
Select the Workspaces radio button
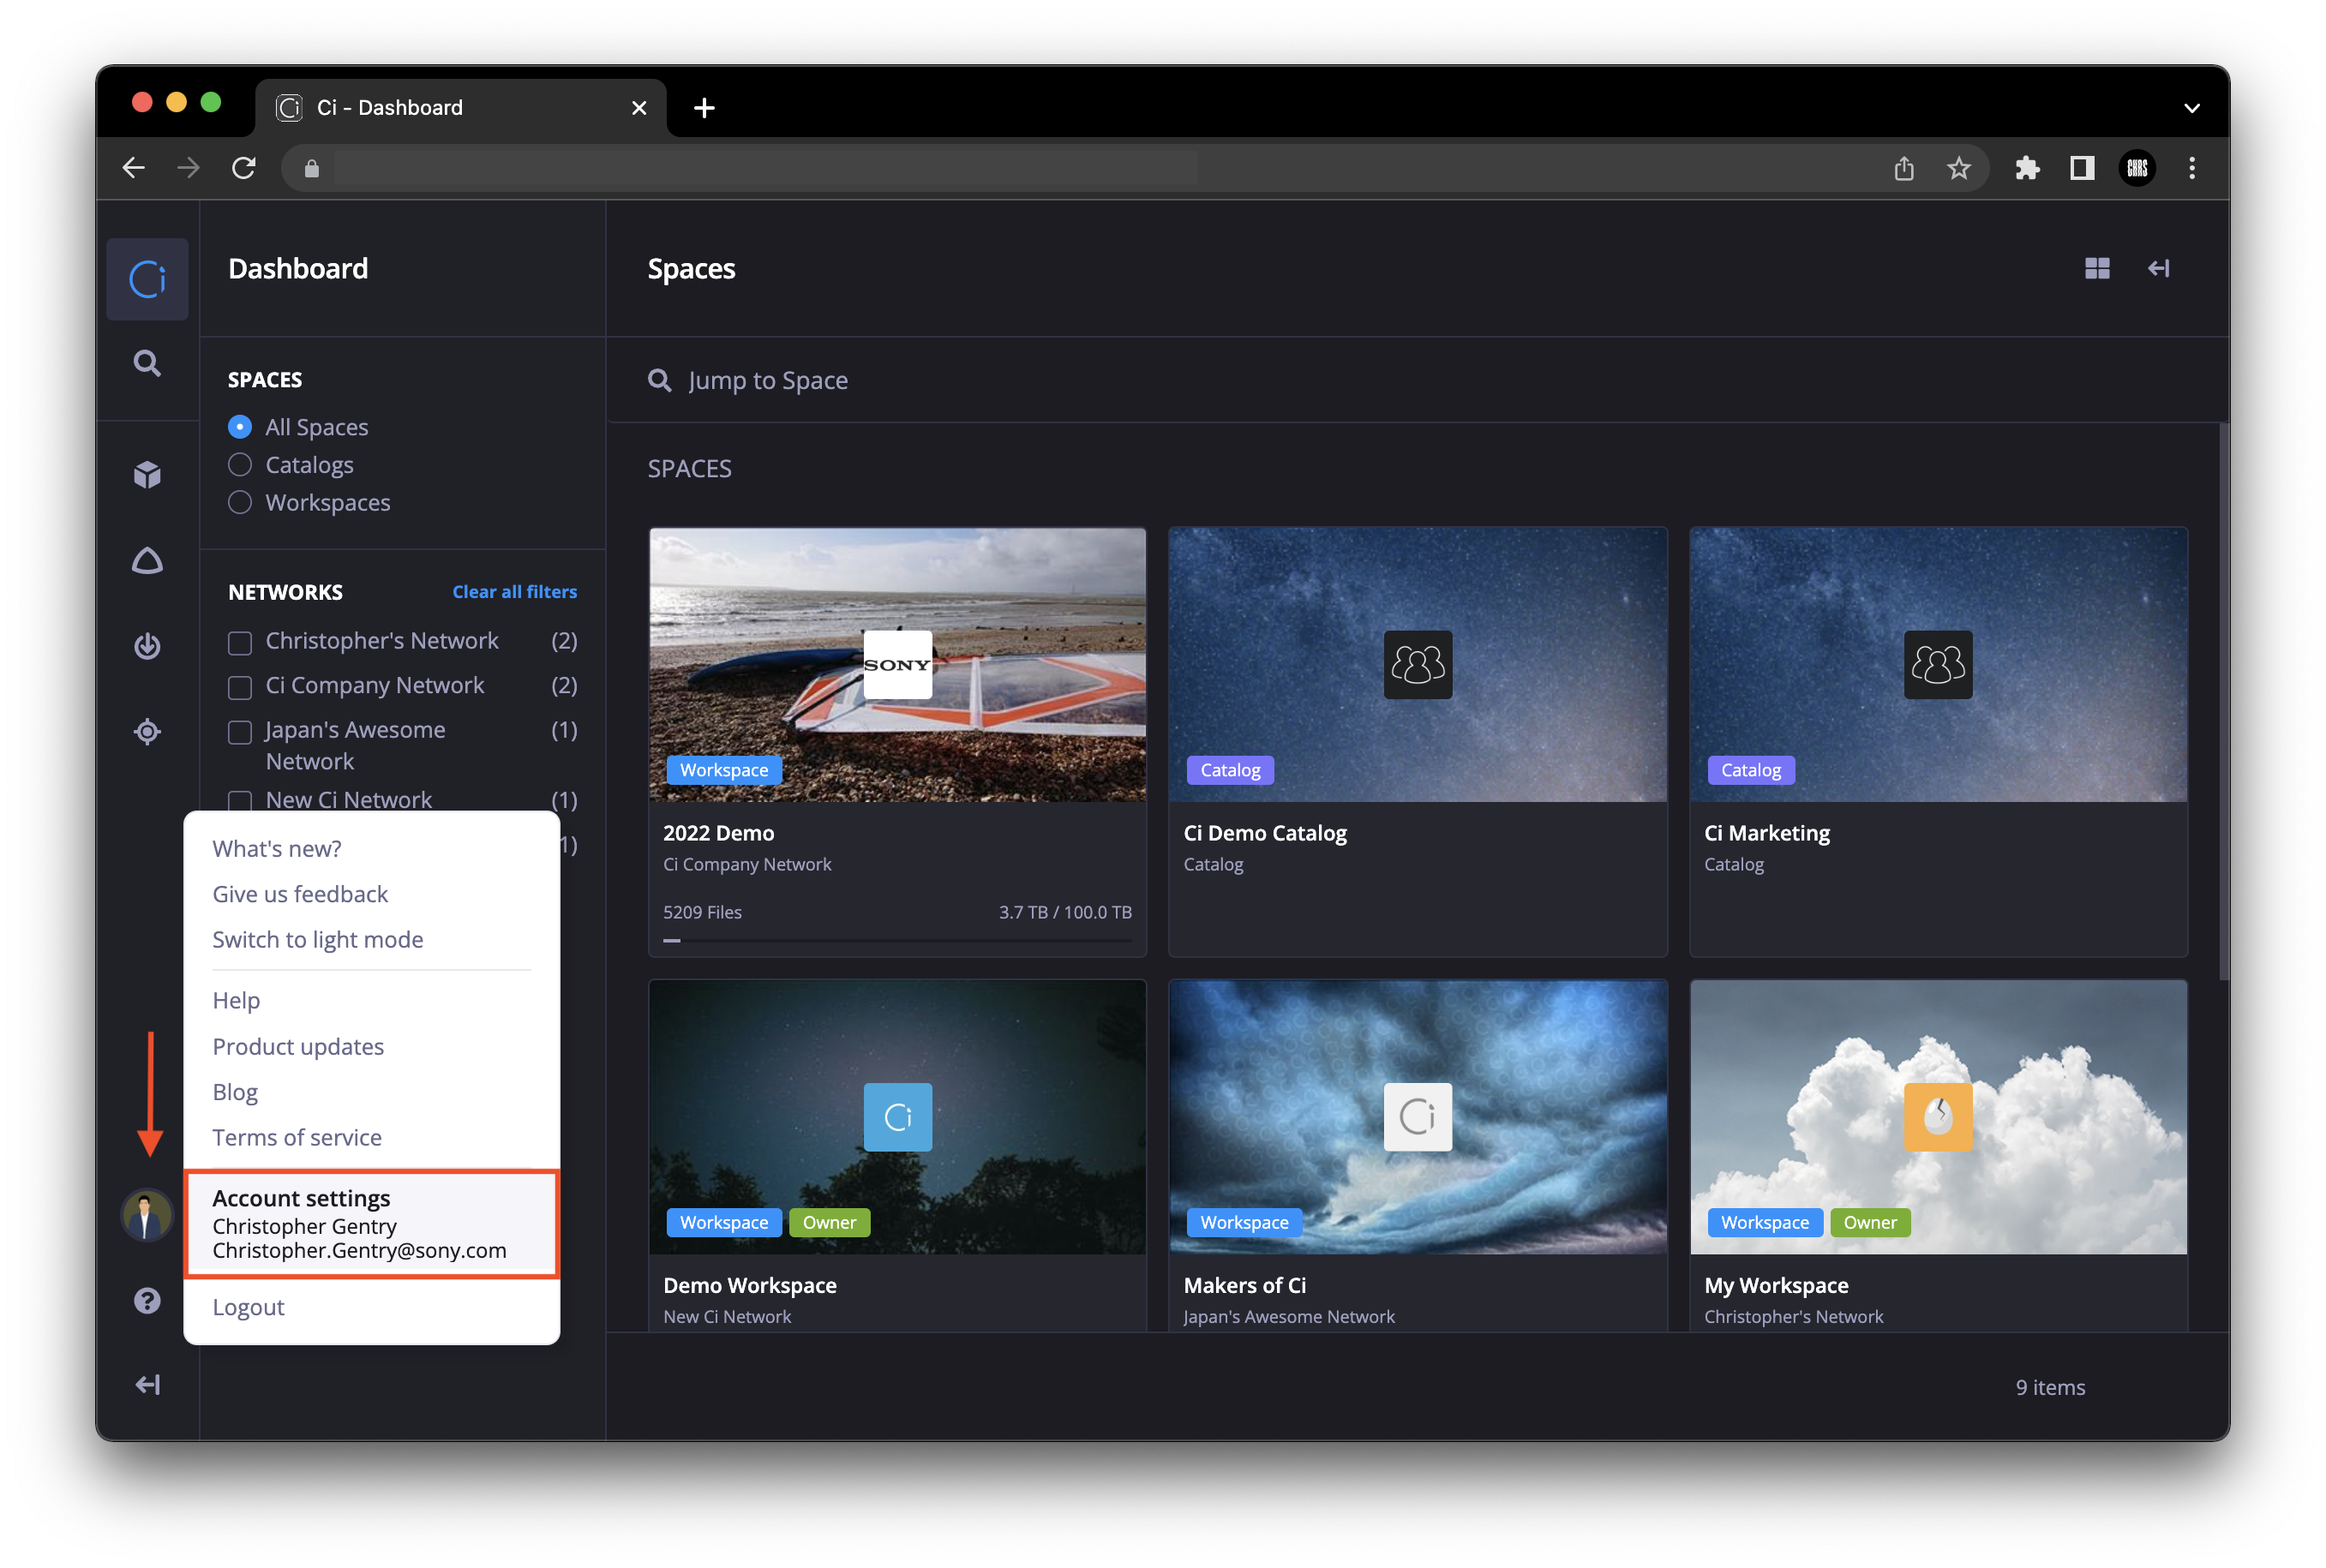click(x=240, y=502)
